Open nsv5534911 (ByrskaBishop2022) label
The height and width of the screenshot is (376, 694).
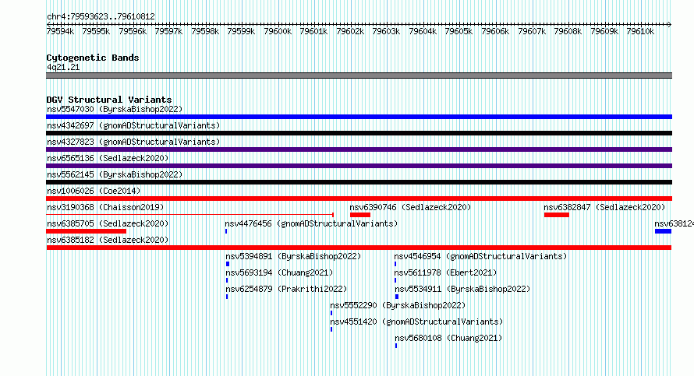pyautogui.click(x=462, y=289)
